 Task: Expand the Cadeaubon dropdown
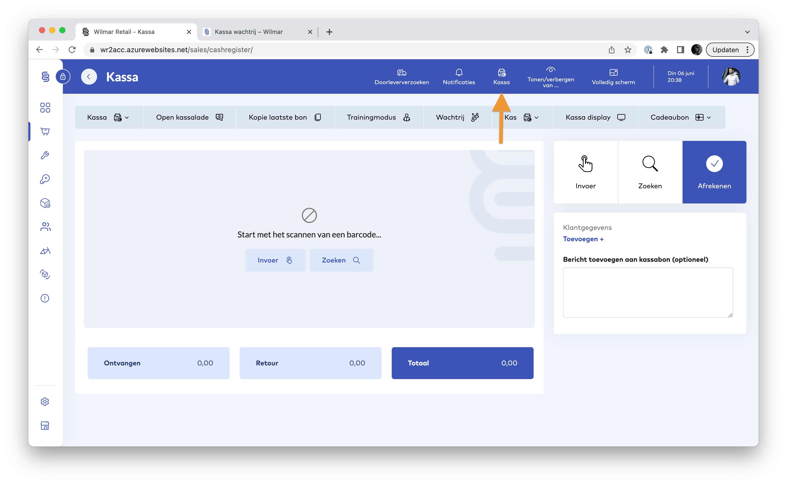tap(681, 118)
